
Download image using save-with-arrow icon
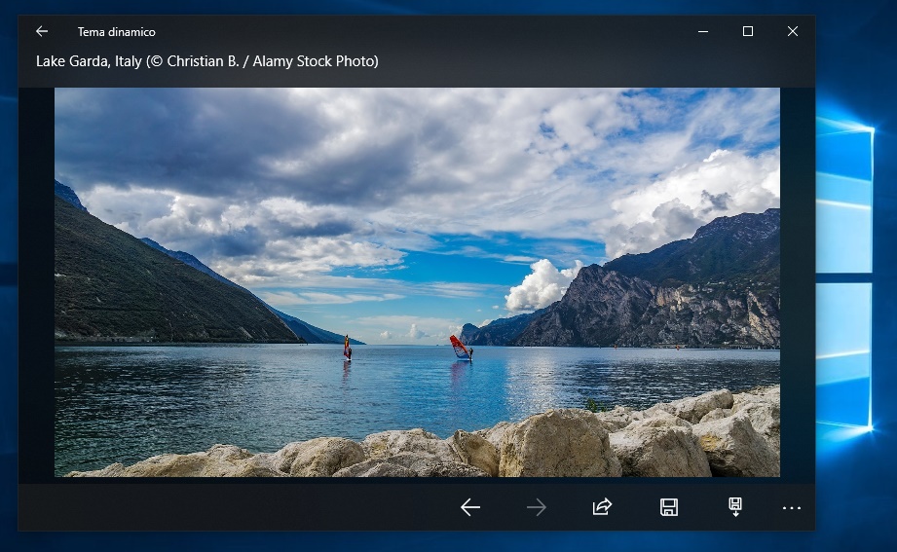pos(735,507)
